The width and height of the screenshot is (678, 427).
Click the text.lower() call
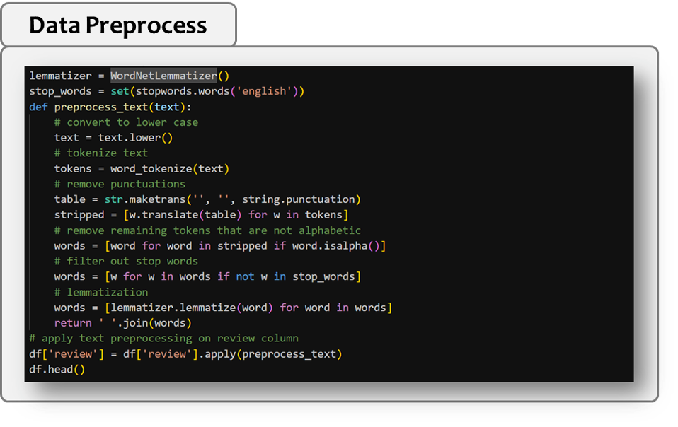click(x=135, y=138)
